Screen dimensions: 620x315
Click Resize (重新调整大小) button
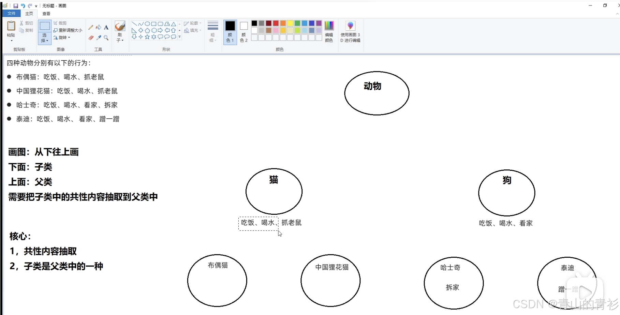[68, 30]
